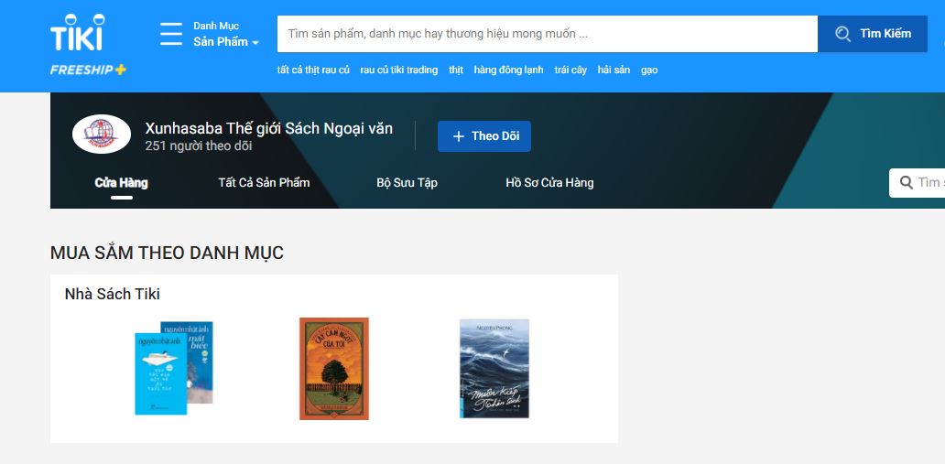Expand the Danh Mục Sản Phẩm dropdown
Image resolution: width=945 pixels, height=464 pixels.
[x=225, y=35]
